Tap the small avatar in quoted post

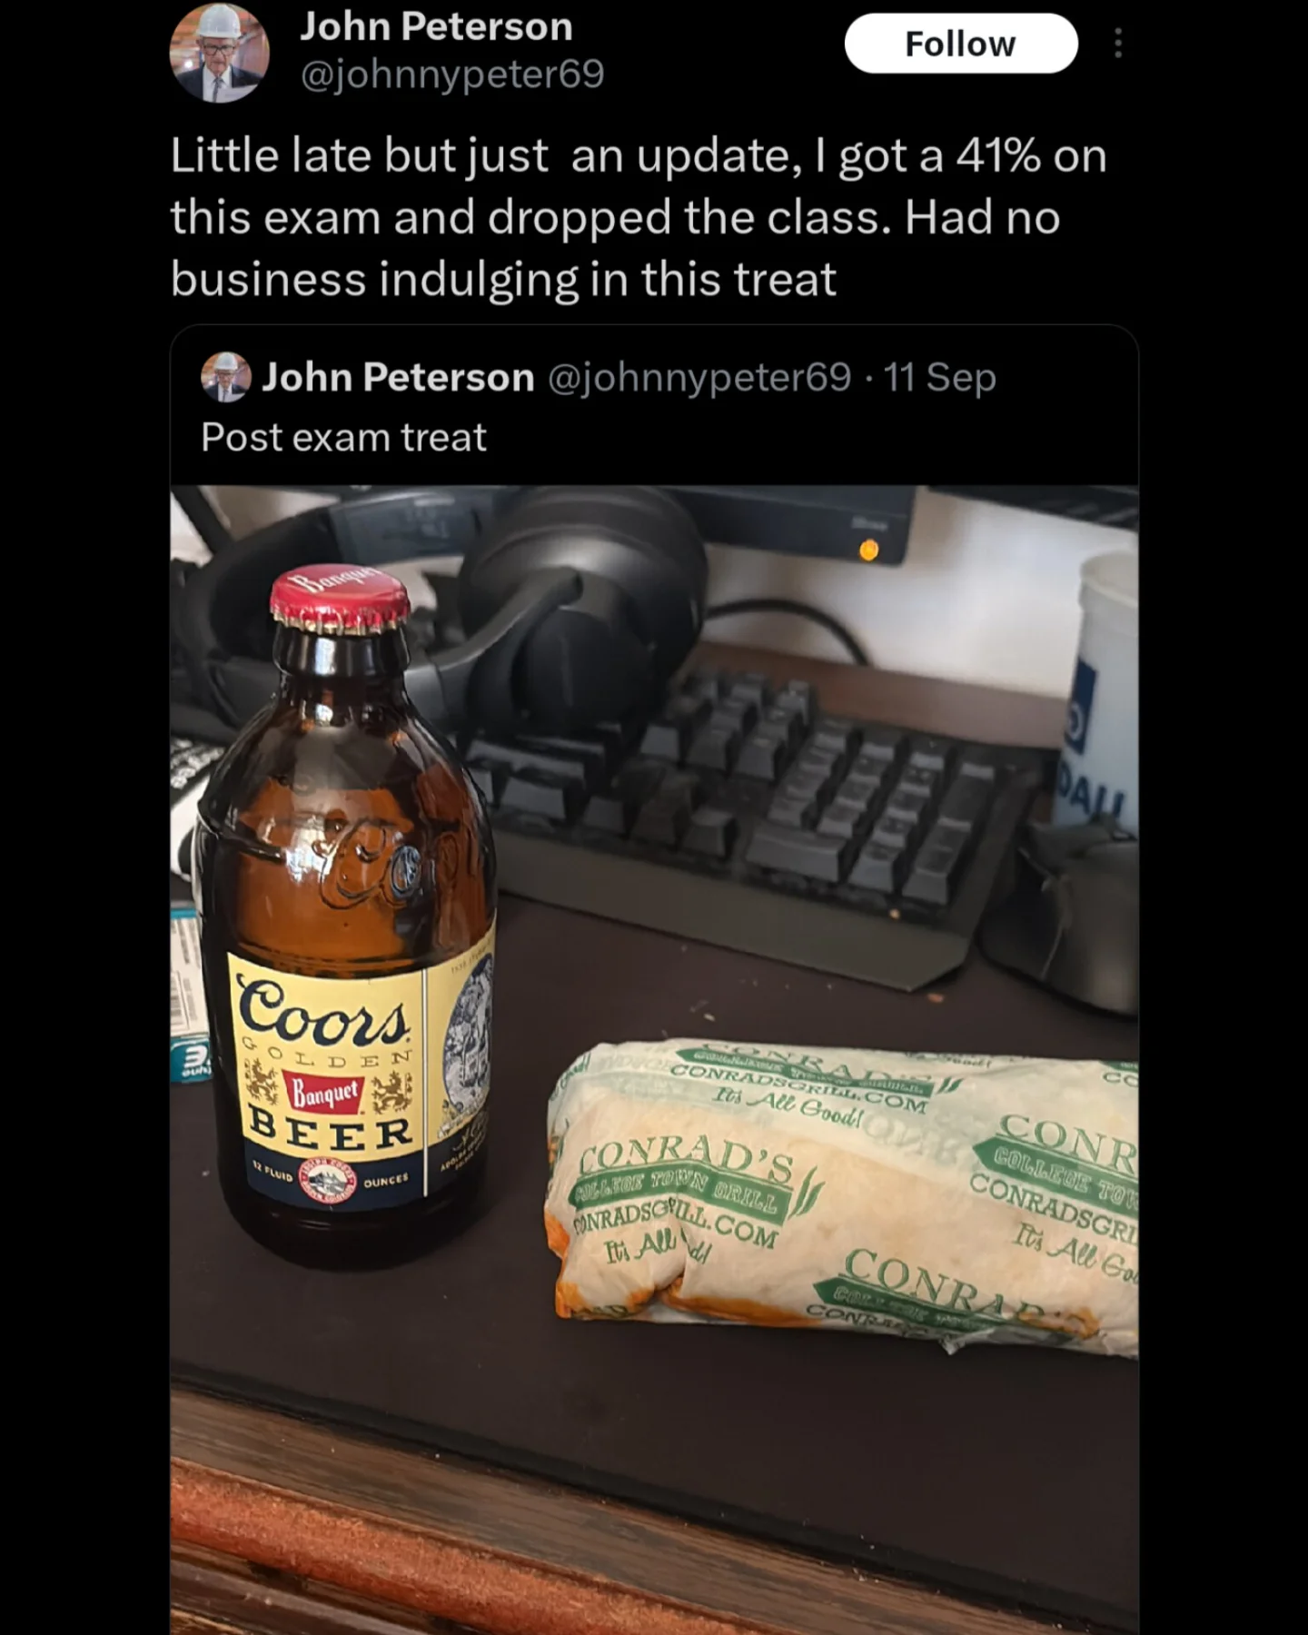[x=225, y=377]
